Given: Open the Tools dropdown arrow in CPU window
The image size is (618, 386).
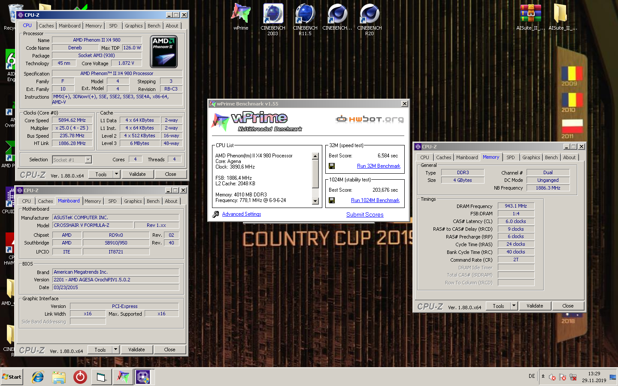Looking at the screenshot, I should pos(116,174).
